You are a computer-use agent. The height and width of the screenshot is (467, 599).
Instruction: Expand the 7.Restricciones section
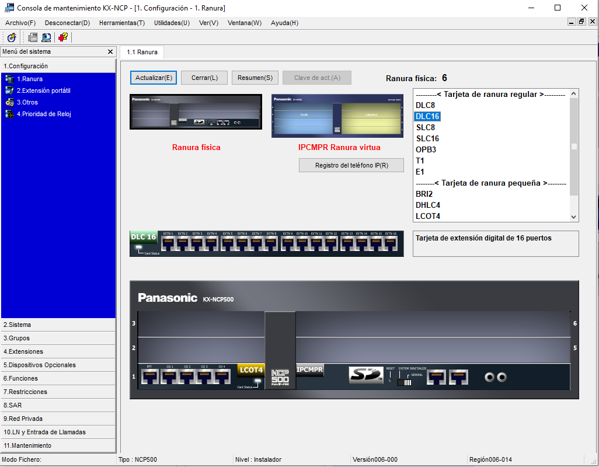click(58, 392)
